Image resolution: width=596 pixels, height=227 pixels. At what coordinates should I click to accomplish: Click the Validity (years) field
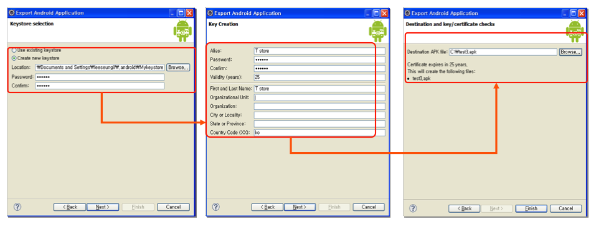tap(319, 77)
